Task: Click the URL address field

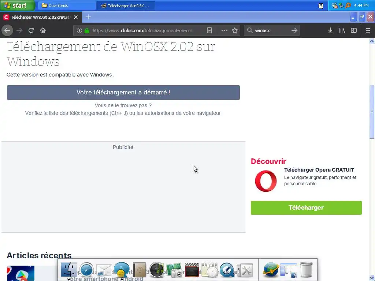Action: [142, 30]
